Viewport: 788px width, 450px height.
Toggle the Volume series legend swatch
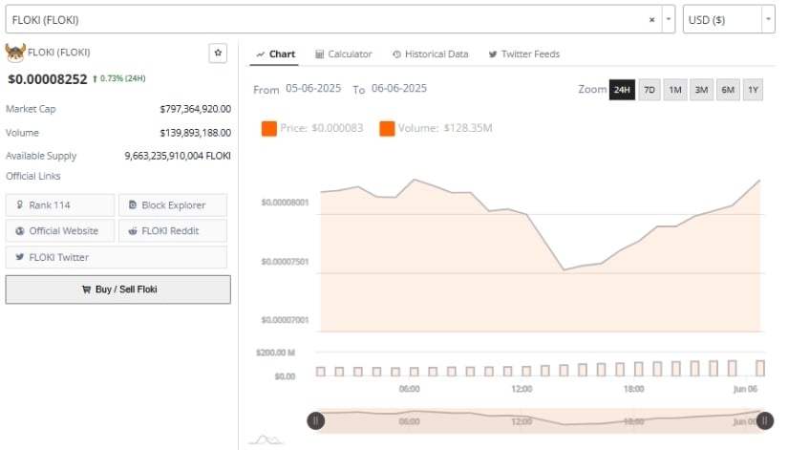click(x=387, y=128)
